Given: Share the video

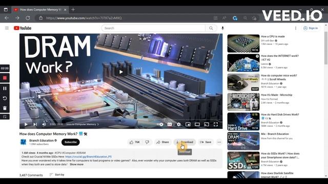Looking at the screenshot, I should pos(163,142).
